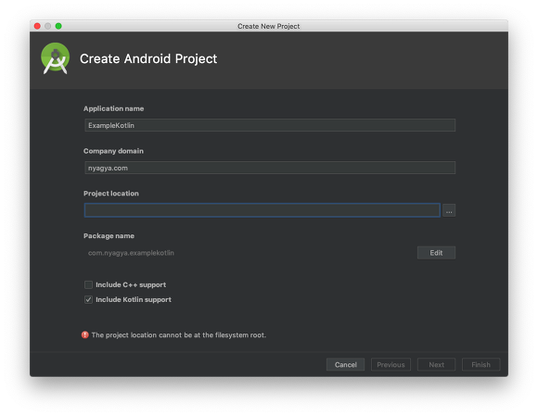Enable Include C++ support checkbox
Image resolution: width=538 pixels, height=416 pixels.
(x=88, y=284)
